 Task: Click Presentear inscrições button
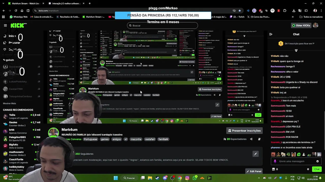coord(244,131)
